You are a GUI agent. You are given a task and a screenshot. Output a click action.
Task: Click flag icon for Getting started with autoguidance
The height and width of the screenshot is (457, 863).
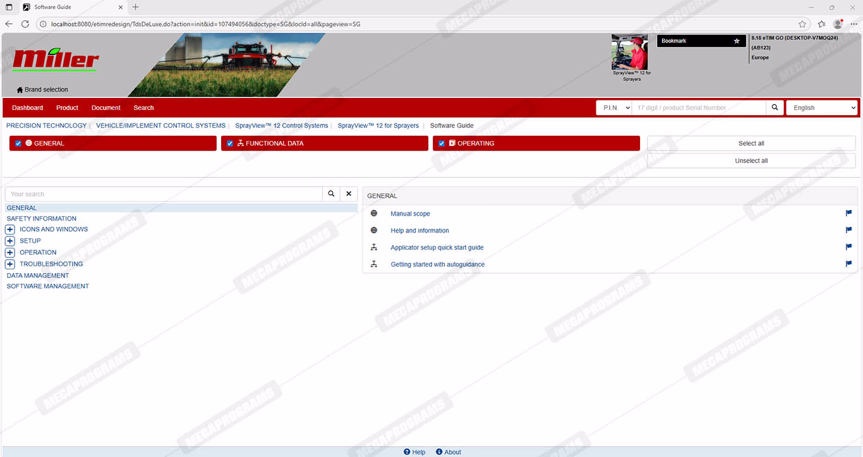tap(848, 264)
